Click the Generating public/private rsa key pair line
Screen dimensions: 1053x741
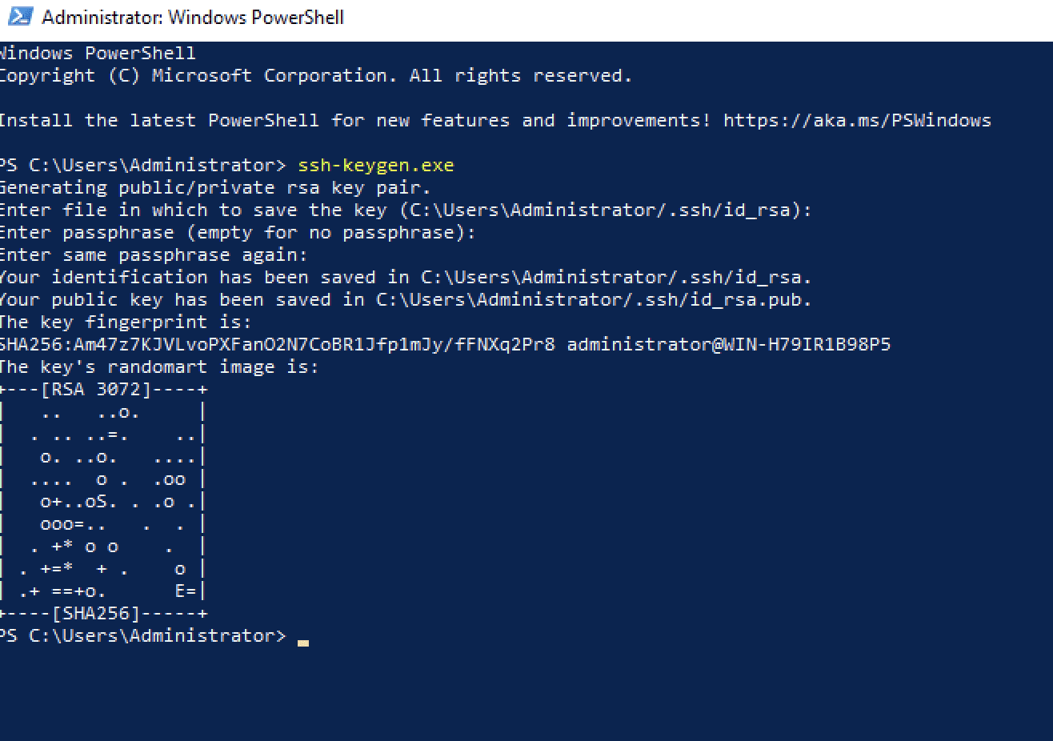215,188
